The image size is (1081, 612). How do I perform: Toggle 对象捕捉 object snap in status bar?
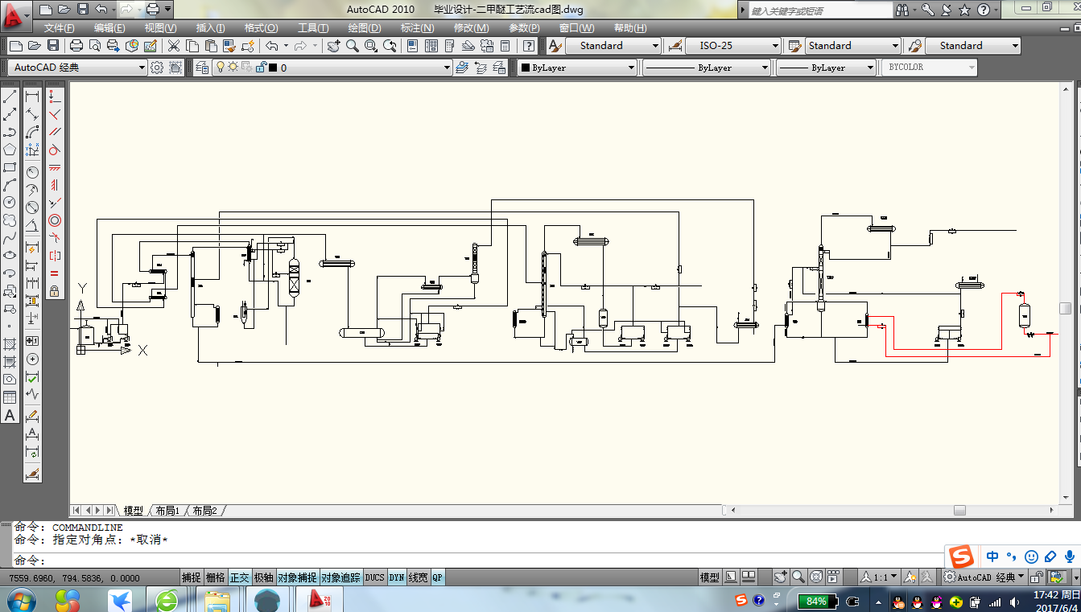297,577
